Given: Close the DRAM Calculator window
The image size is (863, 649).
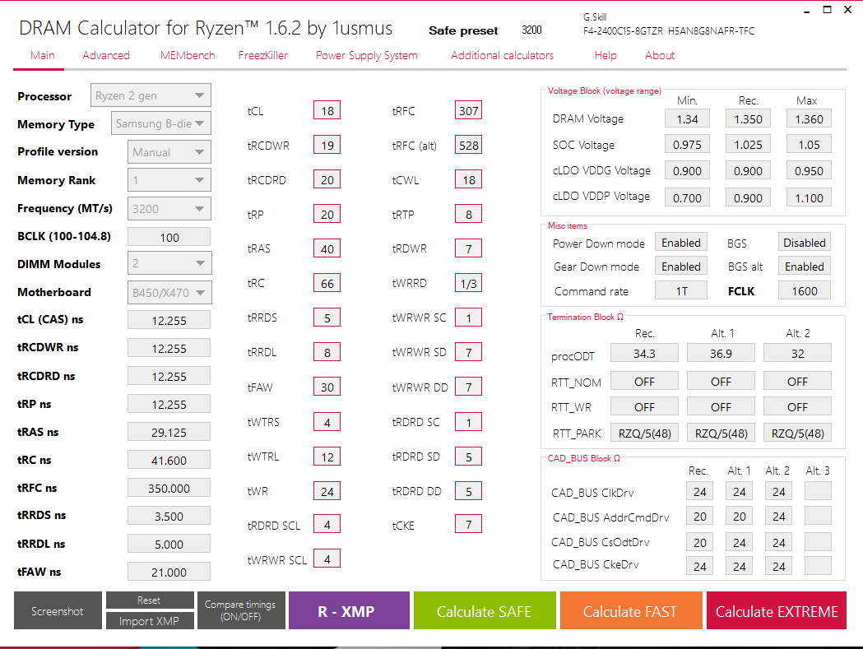Looking at the screenshot, I should tap(847, 9).
